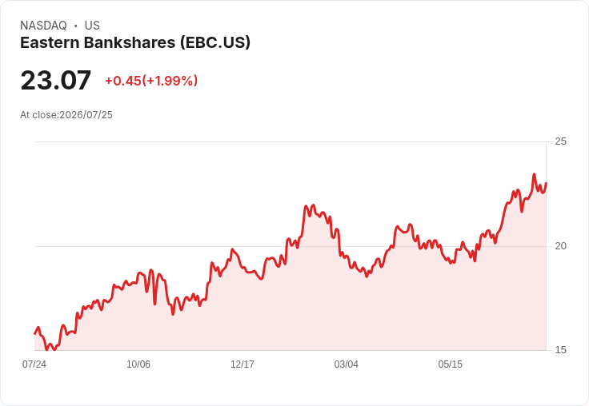Click the sharp dip just after 10/06
The height and width of the screenshot is (406, 589).
pyautogui.click(x=154, y=304)
